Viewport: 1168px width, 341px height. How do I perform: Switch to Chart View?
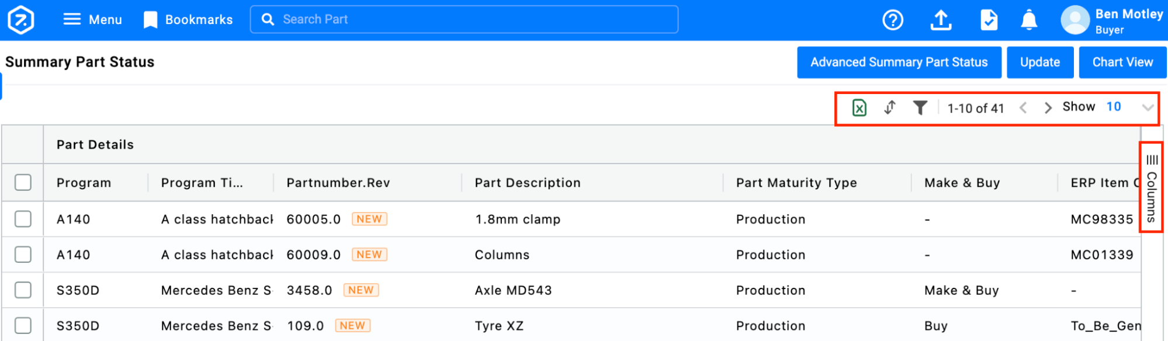tap(1122, 62)
